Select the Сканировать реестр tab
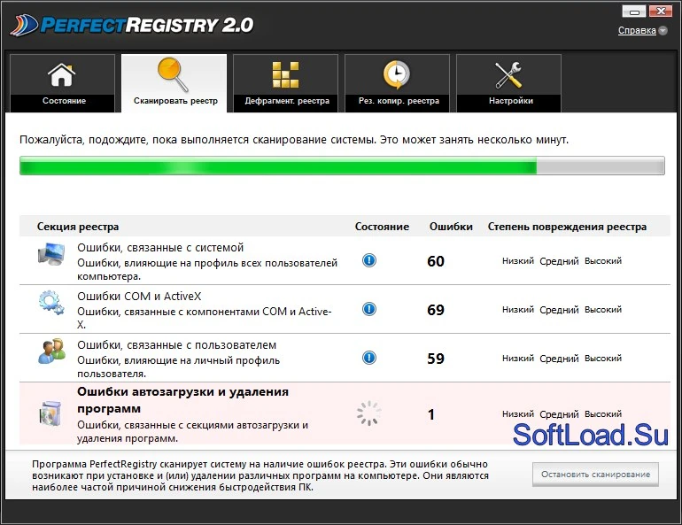 pos(174,83)
